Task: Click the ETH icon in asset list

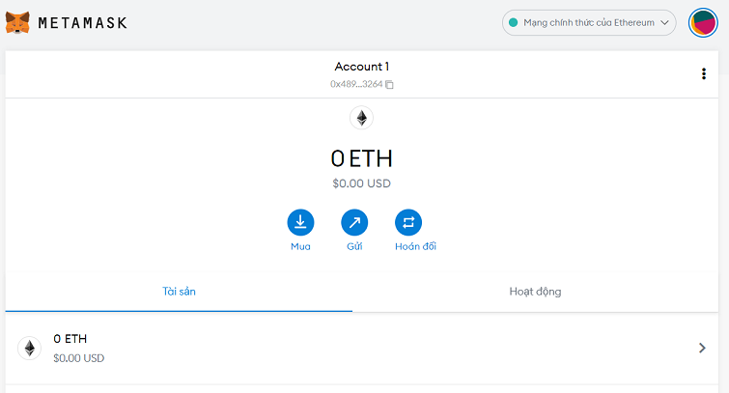Action: [30, 349]
